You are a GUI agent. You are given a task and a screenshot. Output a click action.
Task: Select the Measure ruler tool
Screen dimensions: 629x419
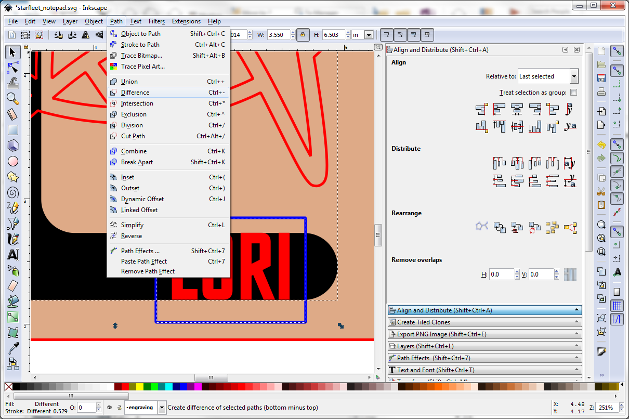click(13, 114)
